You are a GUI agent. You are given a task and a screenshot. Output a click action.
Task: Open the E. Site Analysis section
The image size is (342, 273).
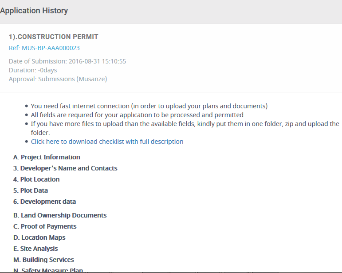tap(35, 249)
